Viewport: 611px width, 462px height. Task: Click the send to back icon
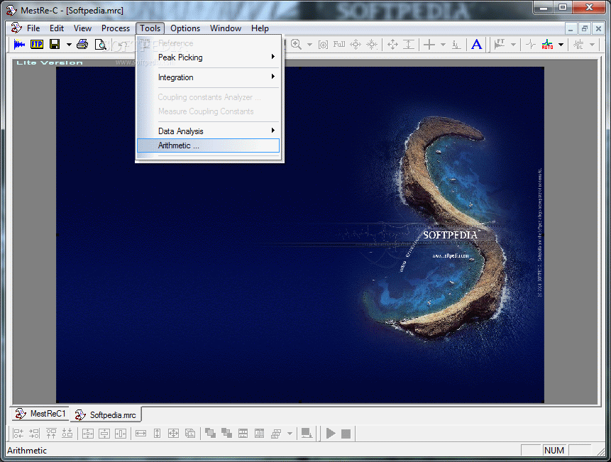point(227,434)
